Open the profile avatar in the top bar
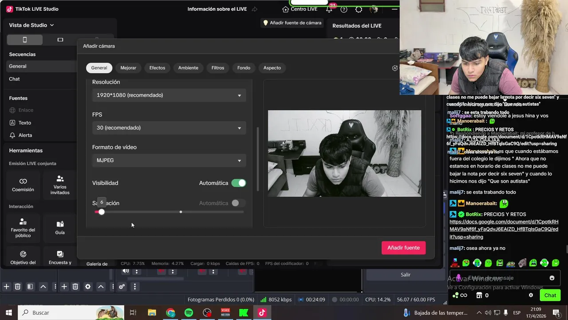This screenshot has width=568, height=320. pos(374,9)
